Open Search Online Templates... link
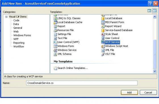Viewport: 159px width, 104px height. click(73, 68)
